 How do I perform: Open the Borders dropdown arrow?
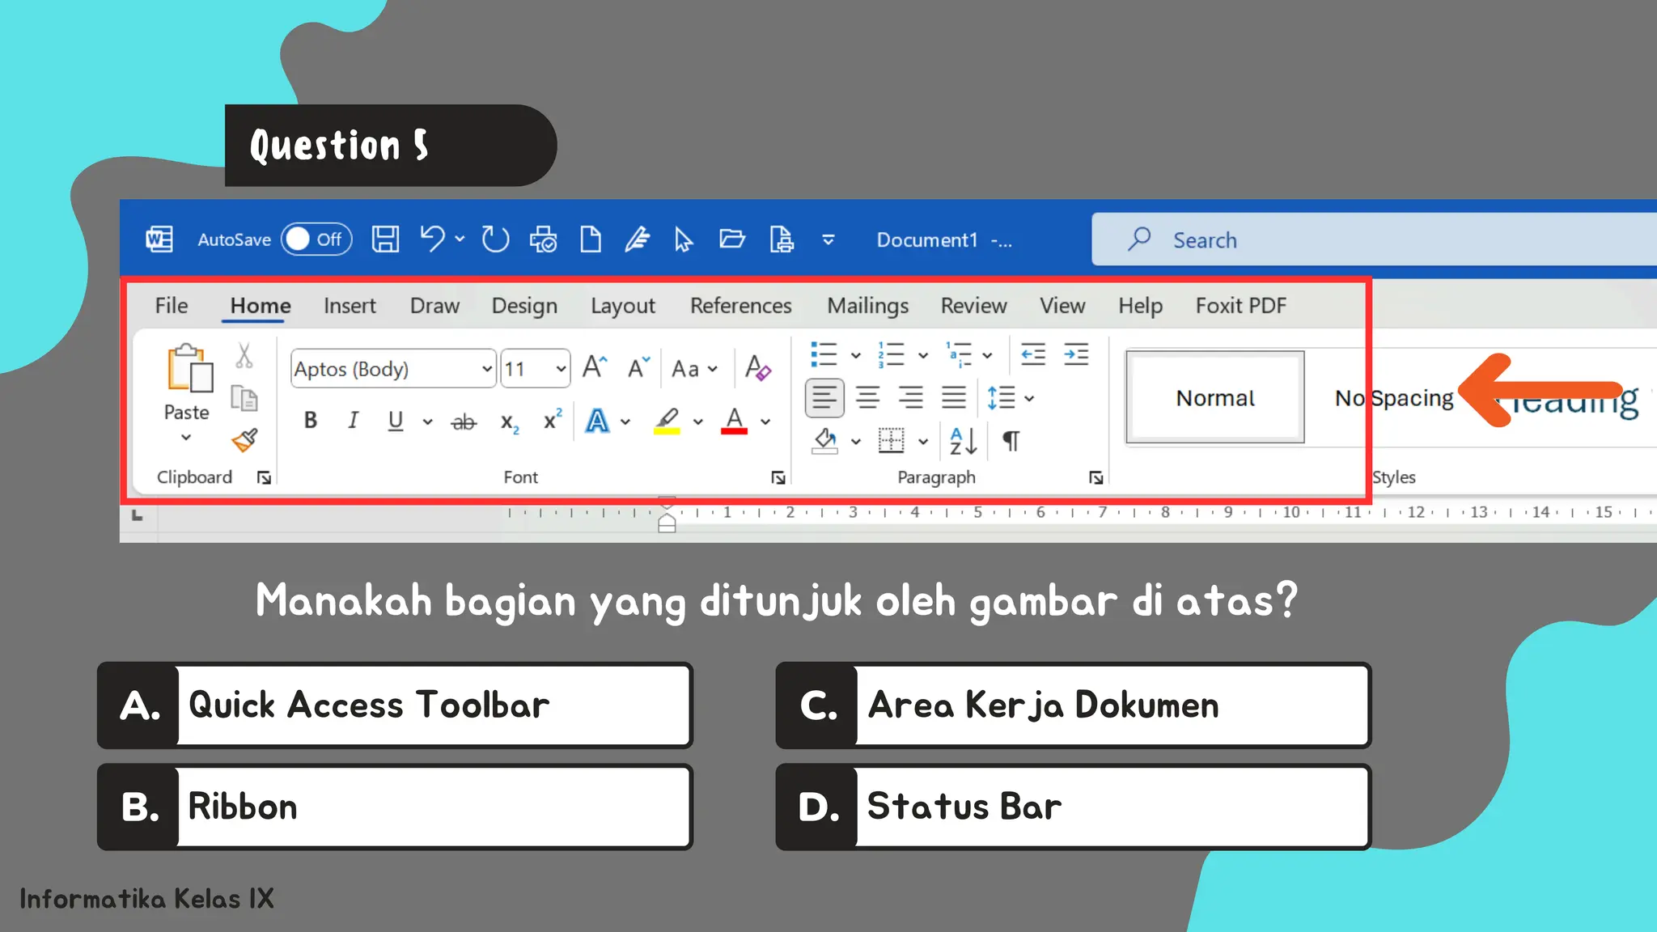click(x=923, y=442)
